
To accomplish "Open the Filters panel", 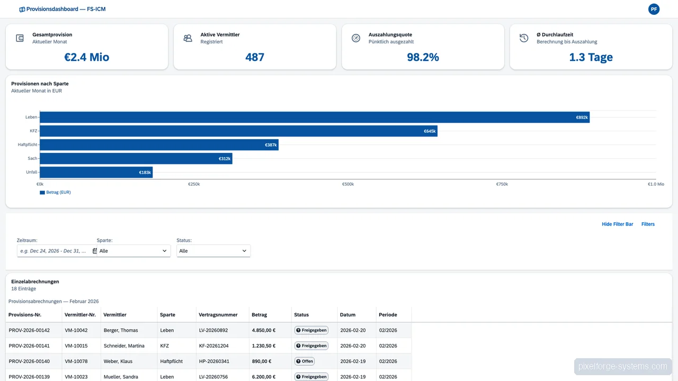I will [648, 224].
